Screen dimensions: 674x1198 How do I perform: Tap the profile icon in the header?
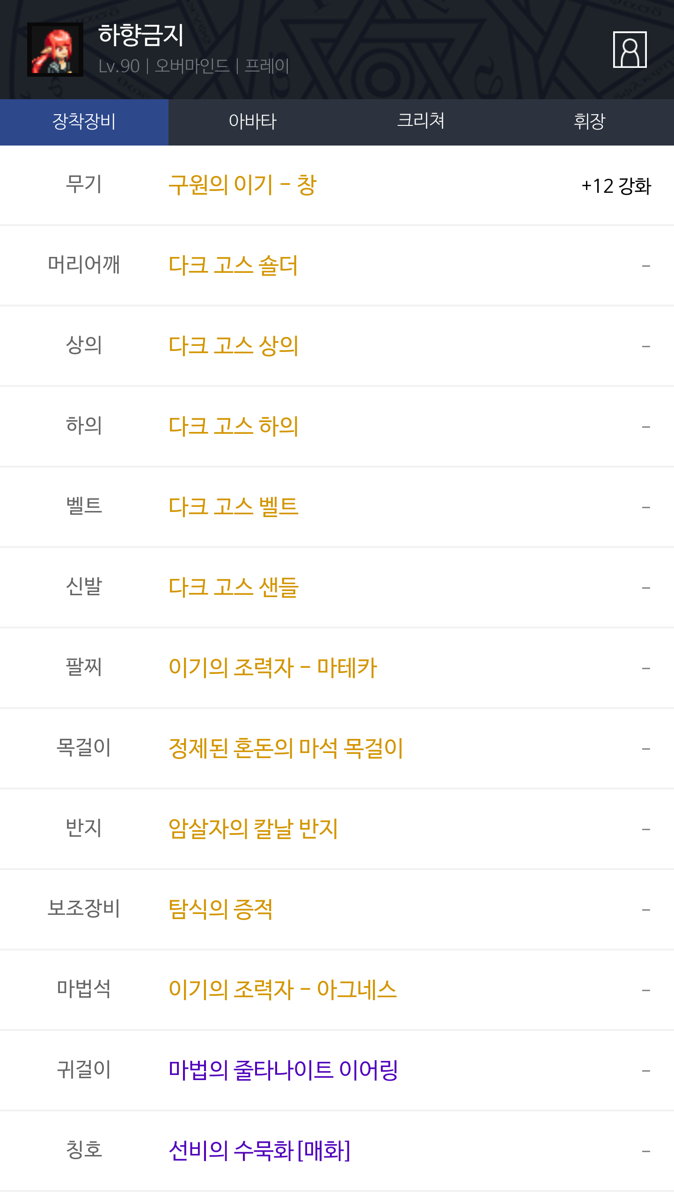[630, 50]
